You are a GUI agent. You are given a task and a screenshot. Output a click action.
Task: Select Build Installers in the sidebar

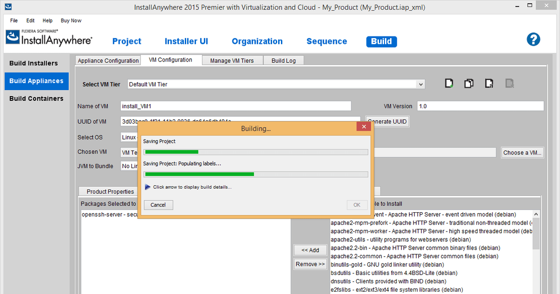tap(36, 63)
